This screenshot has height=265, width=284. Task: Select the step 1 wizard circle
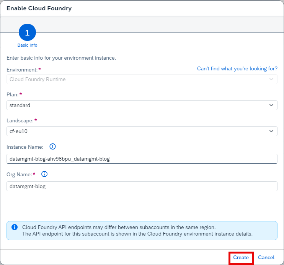(27, 33)
